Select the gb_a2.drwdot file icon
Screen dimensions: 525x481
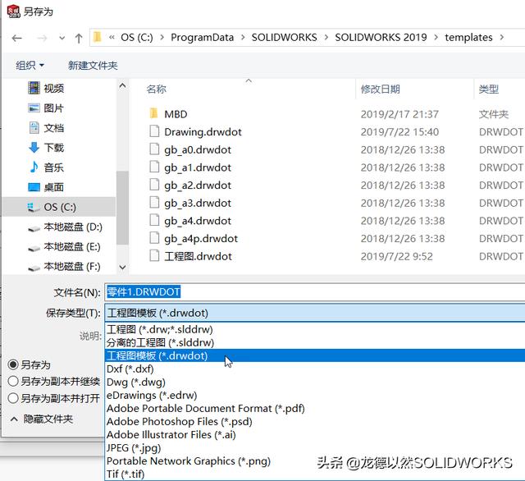point(154,184)
